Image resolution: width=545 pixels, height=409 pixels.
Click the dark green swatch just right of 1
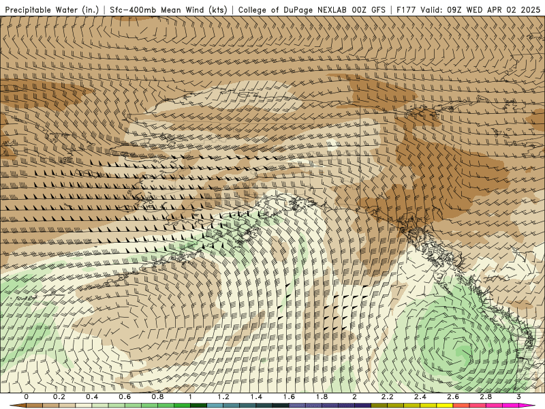pos(198,405)
